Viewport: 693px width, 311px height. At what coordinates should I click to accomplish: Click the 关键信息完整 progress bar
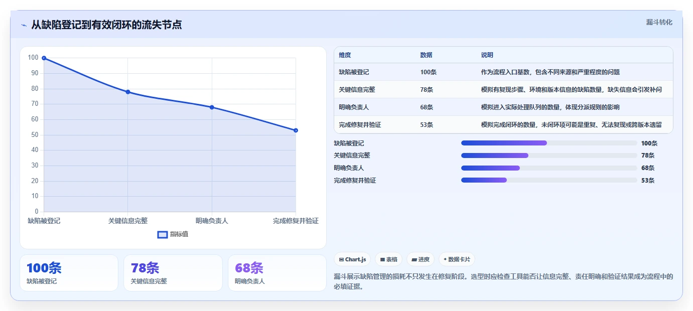point(549,155)
